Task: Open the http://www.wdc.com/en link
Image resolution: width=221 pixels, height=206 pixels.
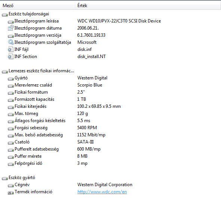Action: [x=102, y=192]
